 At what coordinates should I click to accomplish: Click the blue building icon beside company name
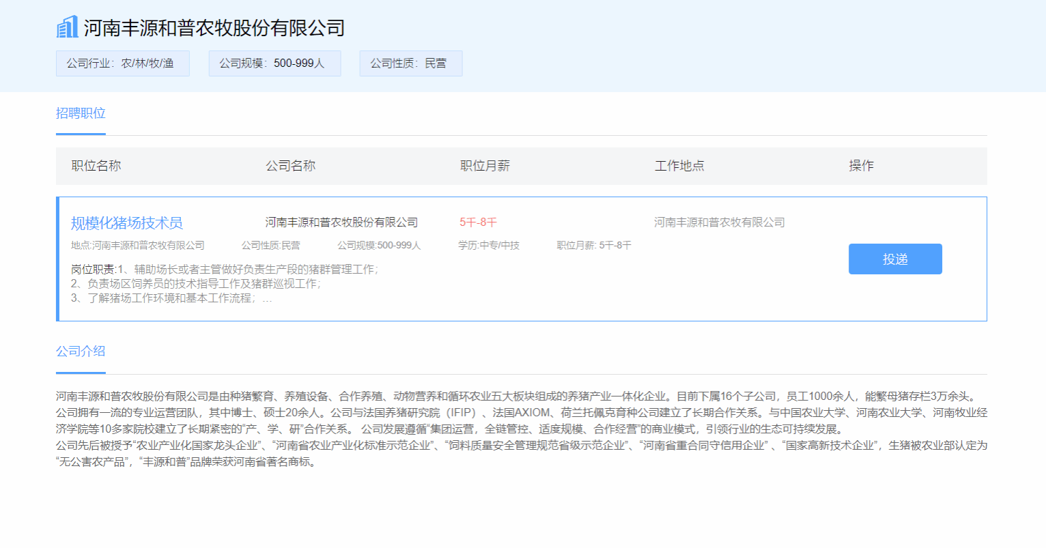[x=67, y=27]
